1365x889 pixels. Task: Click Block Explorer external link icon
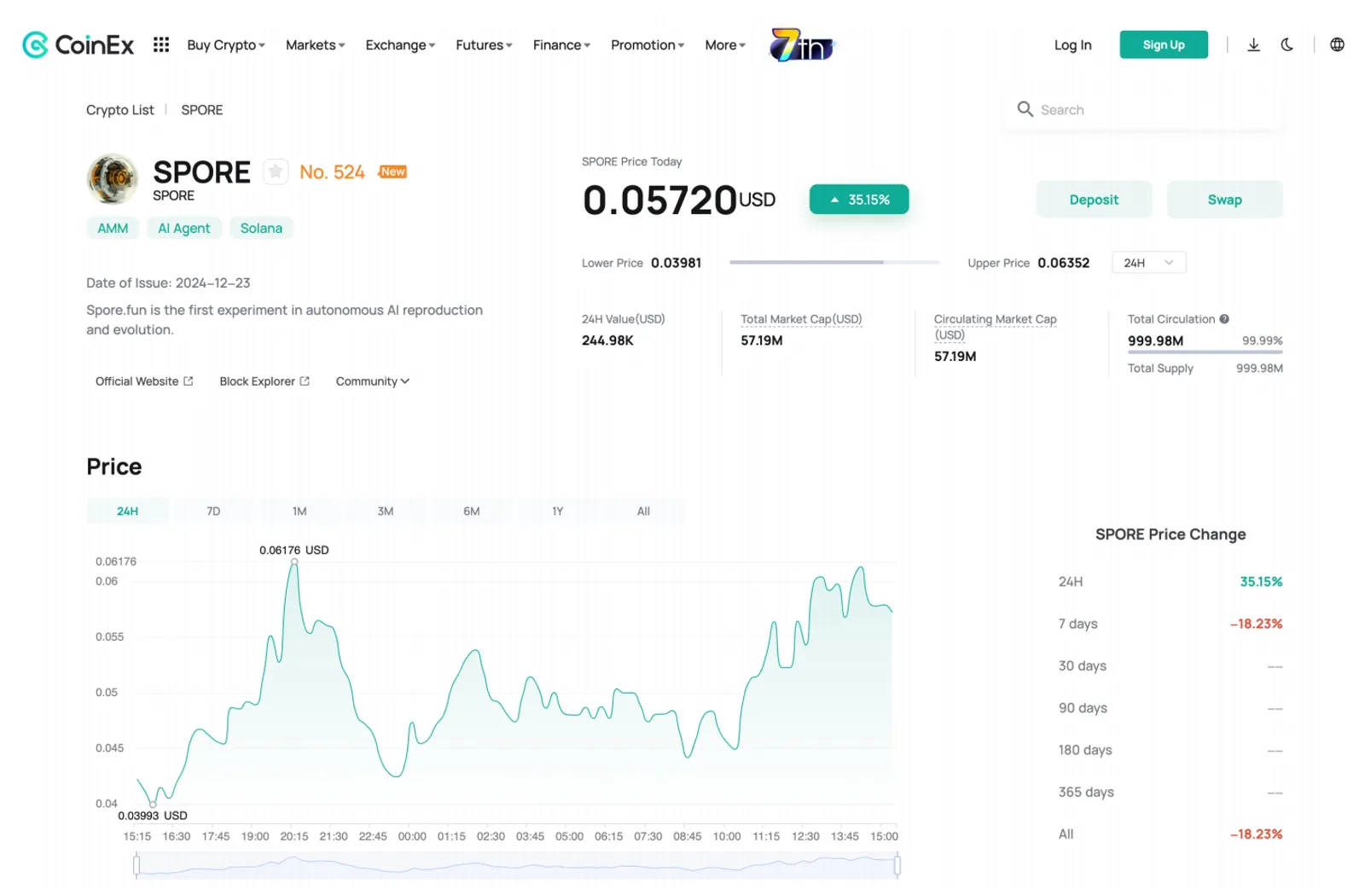click(305, 381)
